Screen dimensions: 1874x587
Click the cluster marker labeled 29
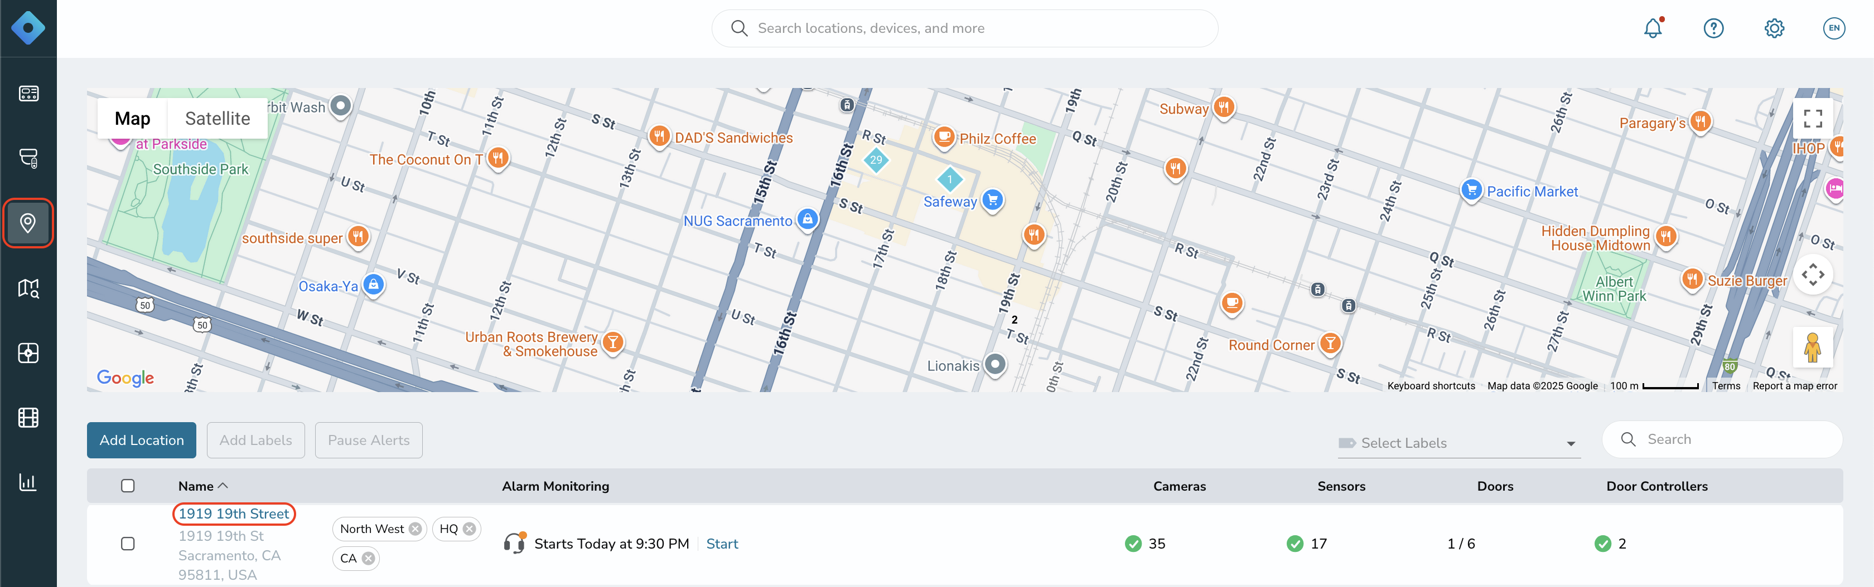[876, 160]
